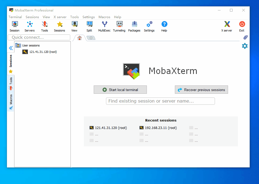Open the View menu

pyautogui.click(x=46, y=17)
